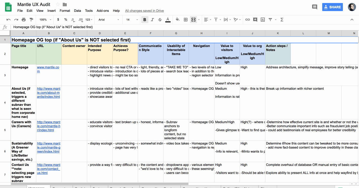The image size is (359, 188).
Task: Open the horizontal align dropdown
Action: [x=207, y=20]
